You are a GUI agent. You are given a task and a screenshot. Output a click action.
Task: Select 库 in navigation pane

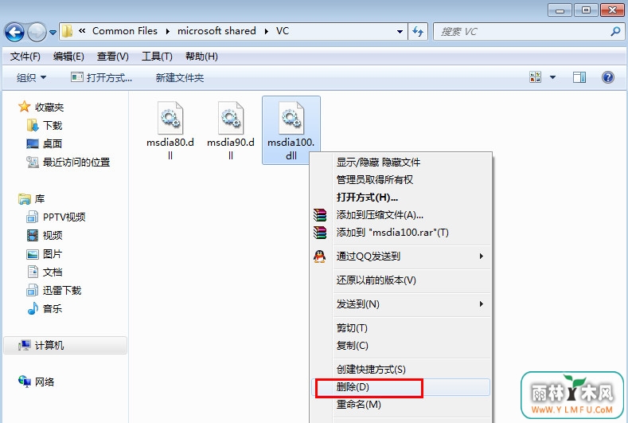[x=32, y=199]
